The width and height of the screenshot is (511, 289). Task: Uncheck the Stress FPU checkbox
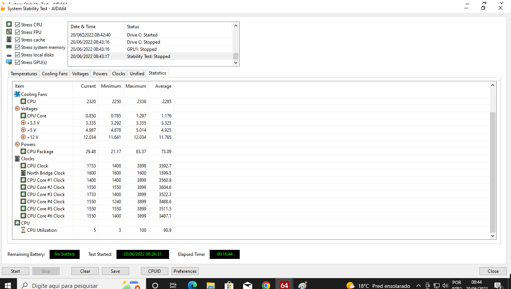point(18,32)
